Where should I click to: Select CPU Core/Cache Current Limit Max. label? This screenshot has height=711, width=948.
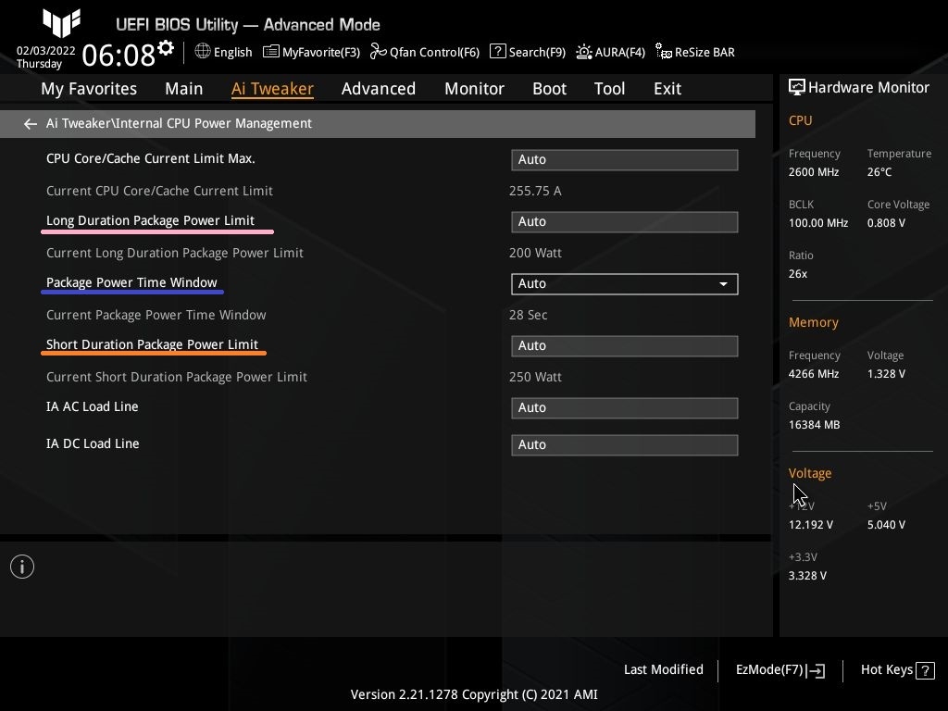click(151, 158)
